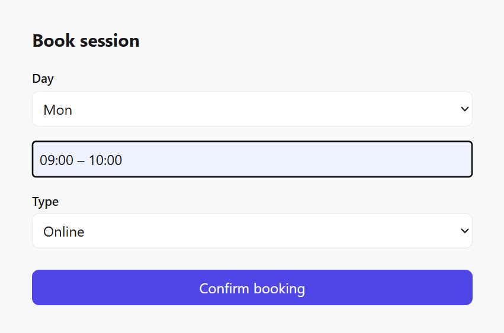The width and height of the screenshot is (504, 333).
Task: Click the purple Confirm booking bar
Action: pos(252,288)
